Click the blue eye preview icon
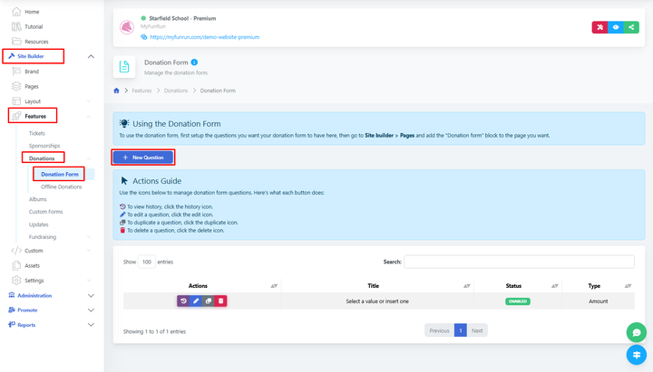653x372 pixels. coord(615,27)
